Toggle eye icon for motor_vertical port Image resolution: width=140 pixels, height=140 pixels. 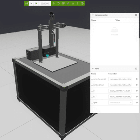click(137, 85)
